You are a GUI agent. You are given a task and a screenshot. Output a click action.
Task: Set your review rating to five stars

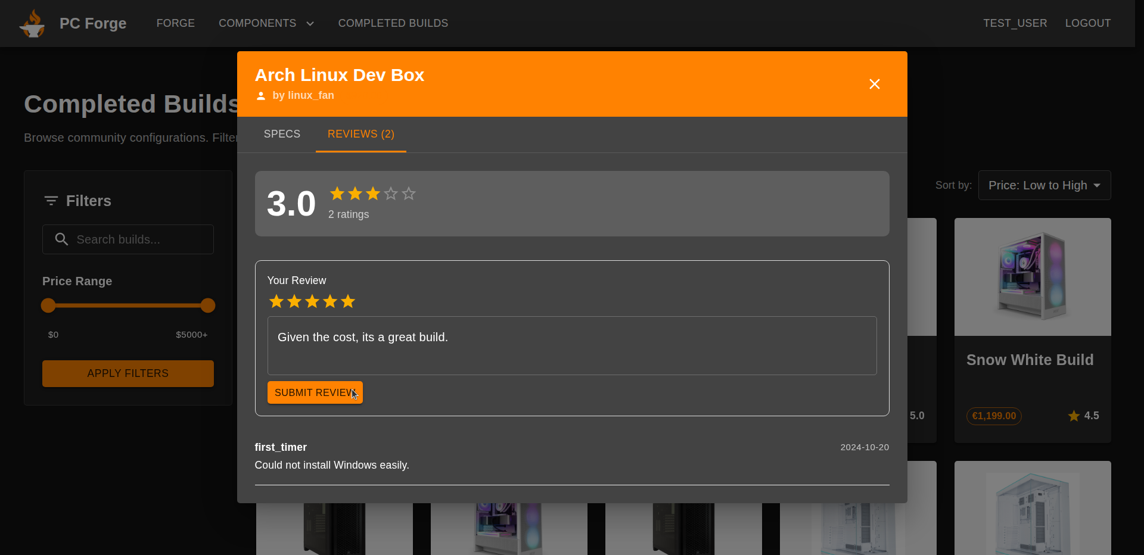click(348, 302)
